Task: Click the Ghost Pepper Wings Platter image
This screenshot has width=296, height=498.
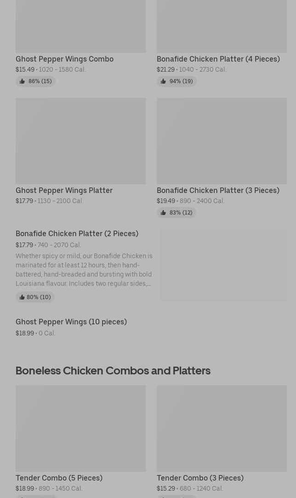Action: click(80, 141)
